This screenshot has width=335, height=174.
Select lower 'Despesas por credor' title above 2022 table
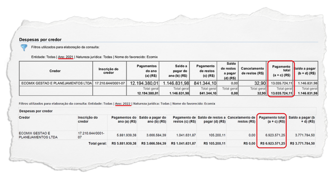click(36, 111)
